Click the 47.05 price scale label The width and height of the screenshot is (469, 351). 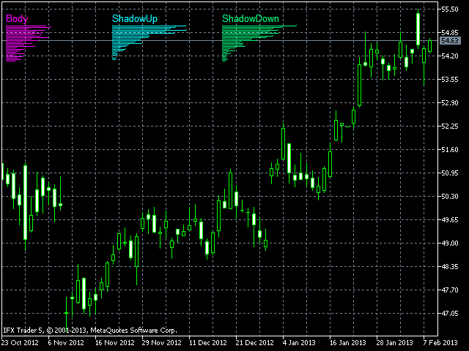coord(450,314)
